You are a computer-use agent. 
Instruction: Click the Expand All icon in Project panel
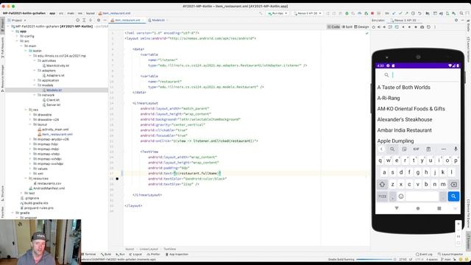tap(84, 20)
